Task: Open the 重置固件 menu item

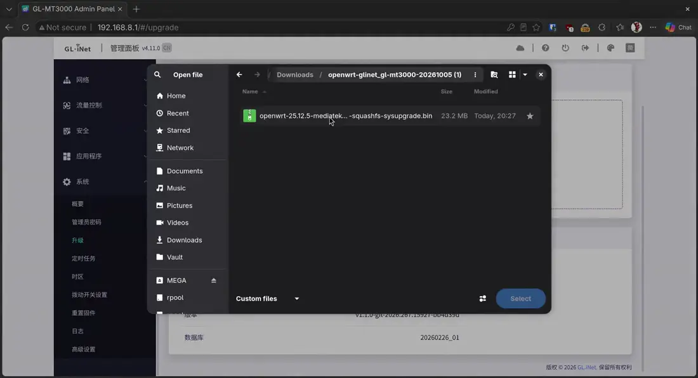Action: 84,313
